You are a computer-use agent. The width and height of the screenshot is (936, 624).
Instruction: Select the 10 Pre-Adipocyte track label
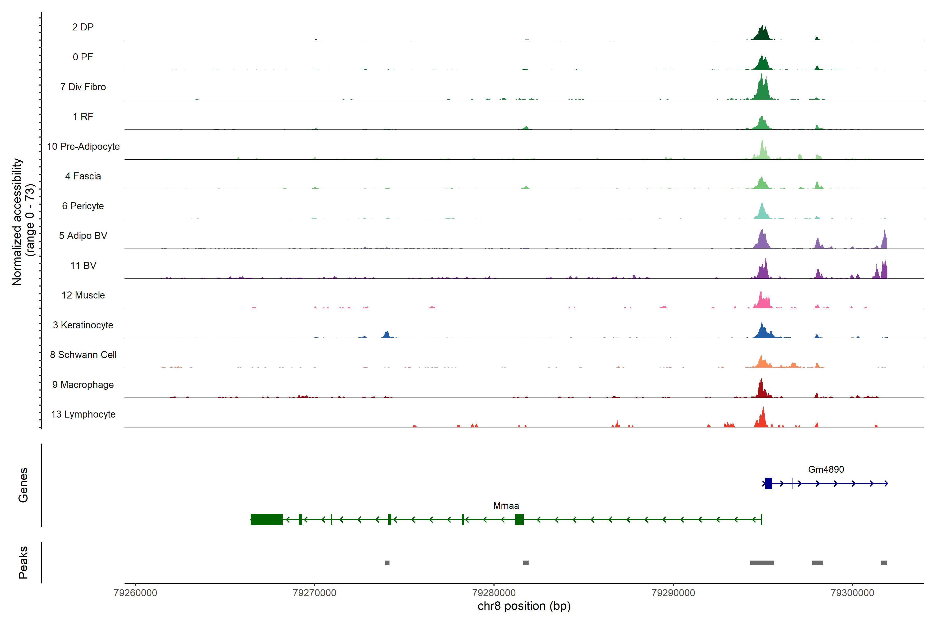[x=83, y=146]
